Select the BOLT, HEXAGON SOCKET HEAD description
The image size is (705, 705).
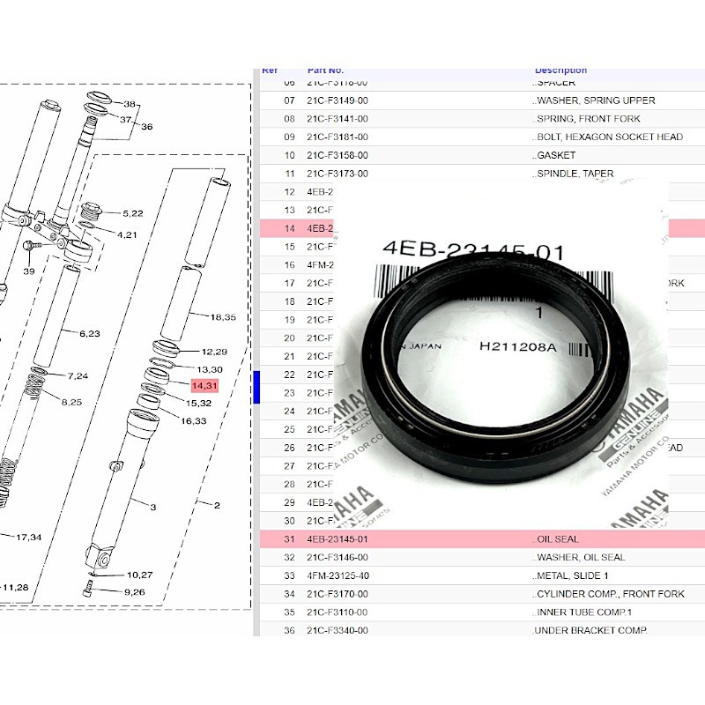click(x=607, y=137)
